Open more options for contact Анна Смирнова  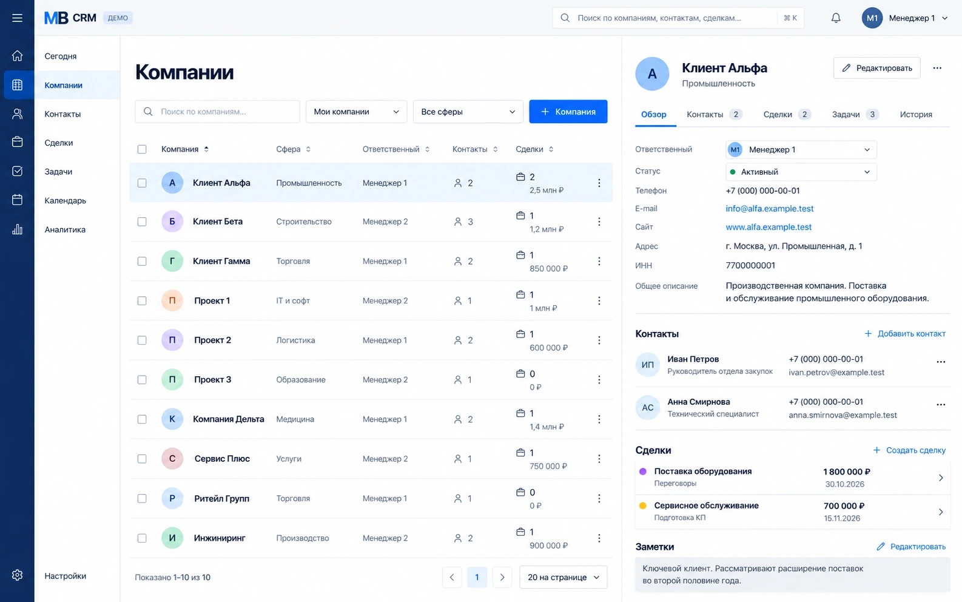941,405
